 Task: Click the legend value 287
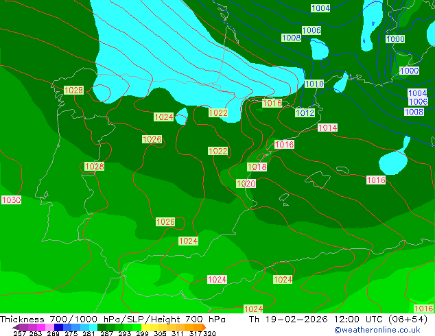(x=106, y=333)
